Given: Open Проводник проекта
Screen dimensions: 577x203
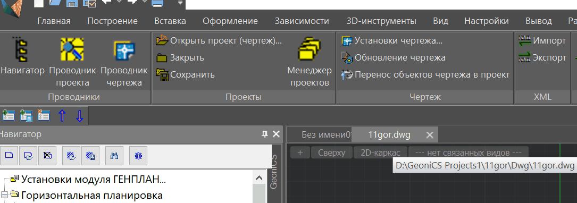Looking at the screenshot, I should click(x=72, y=62).
